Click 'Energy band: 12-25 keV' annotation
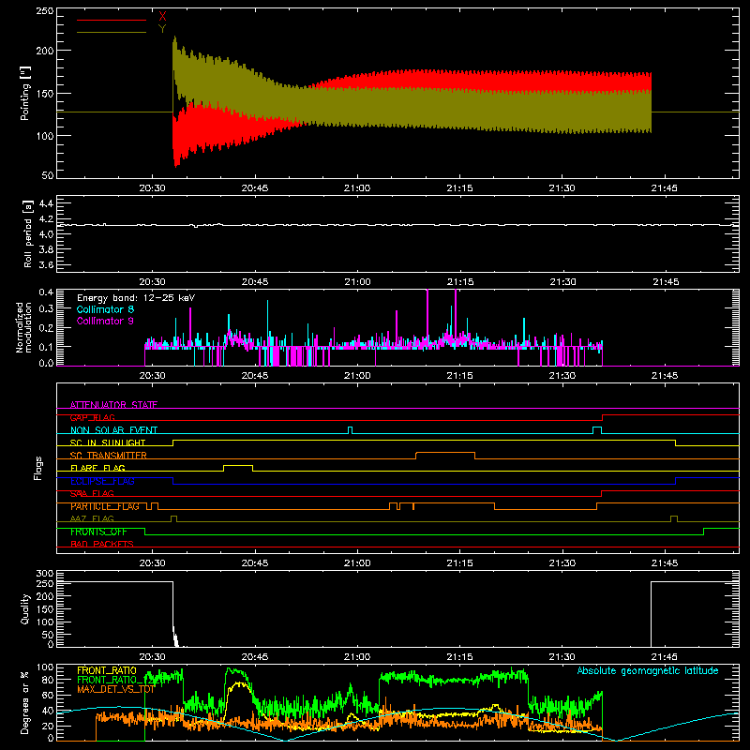750x750 pixels. (x=136, y=297)
